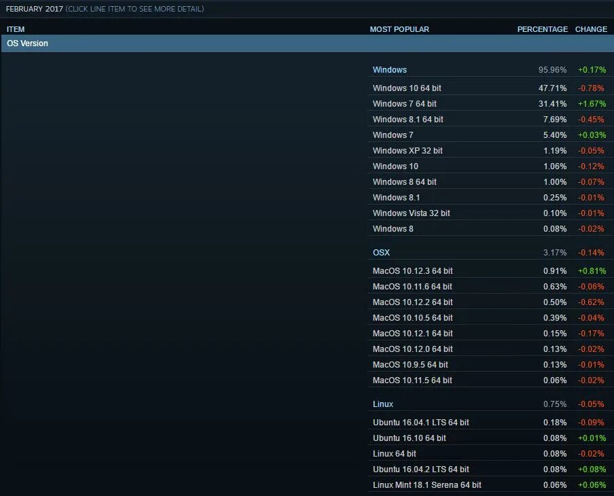Click the MOST POPULAR column header
614x496 pixels.
(399, 29)
